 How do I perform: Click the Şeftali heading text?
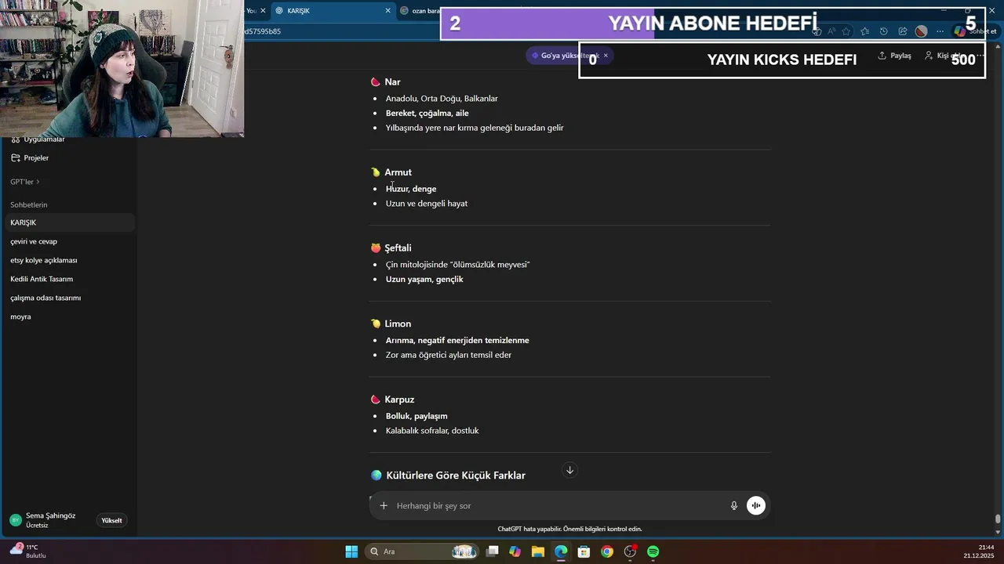tap(398, 248)
